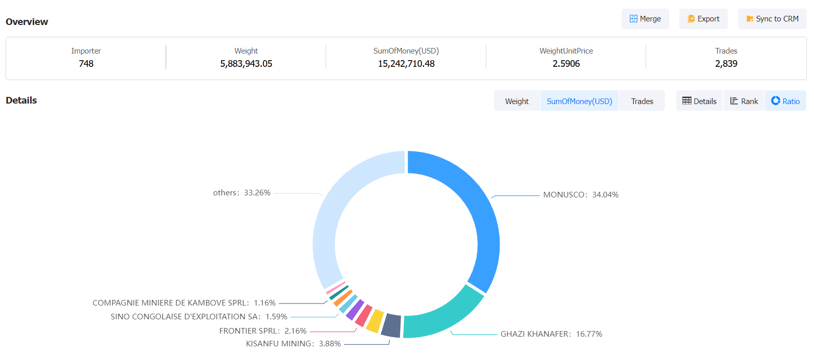This screenshot has width=814, height=354.
Task: Click the Merge button label
Action: pos(650,19)
